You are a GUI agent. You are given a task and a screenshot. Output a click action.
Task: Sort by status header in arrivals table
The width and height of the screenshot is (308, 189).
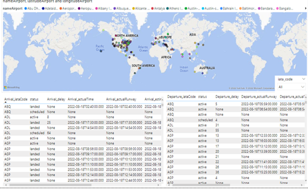pos(34,99)
